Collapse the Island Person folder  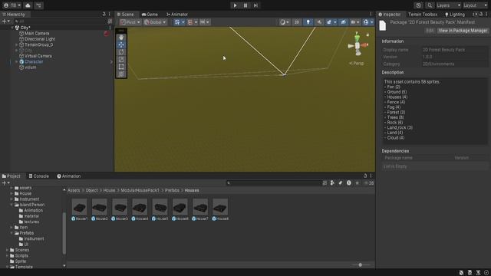click(x=12, y=205)
